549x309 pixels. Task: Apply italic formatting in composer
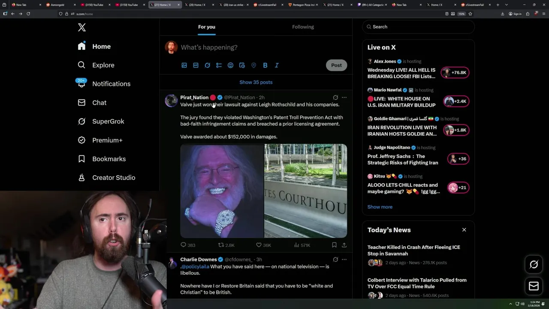(277, 65)
